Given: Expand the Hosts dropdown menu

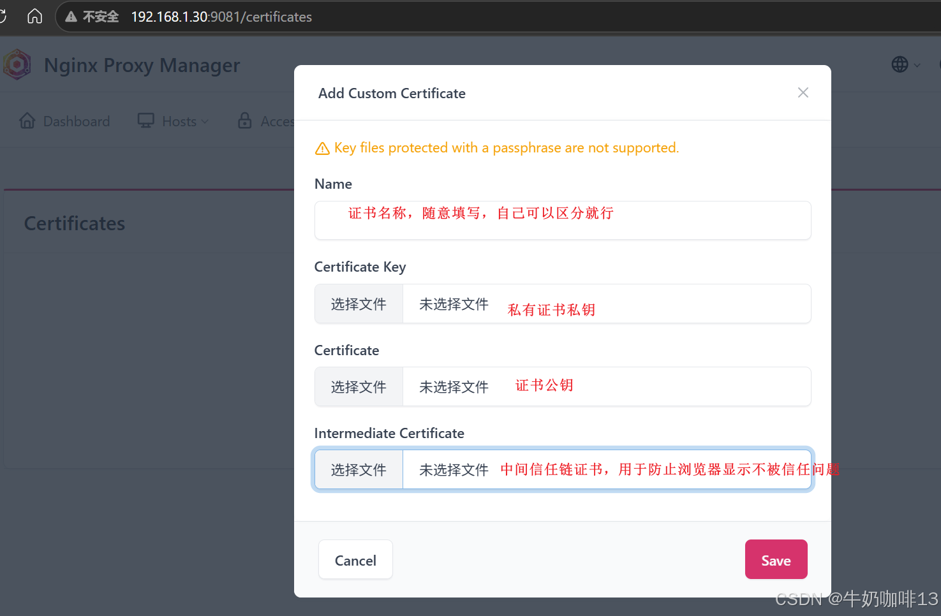Looking at the screenshot, I should point(173,121).
